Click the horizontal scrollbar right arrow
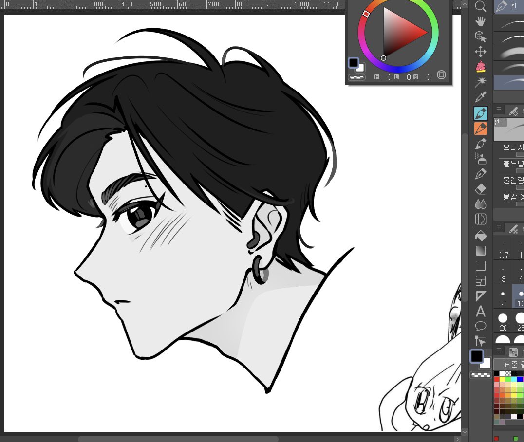Viewport: 524px width, 442px height. tap(458, 439)
